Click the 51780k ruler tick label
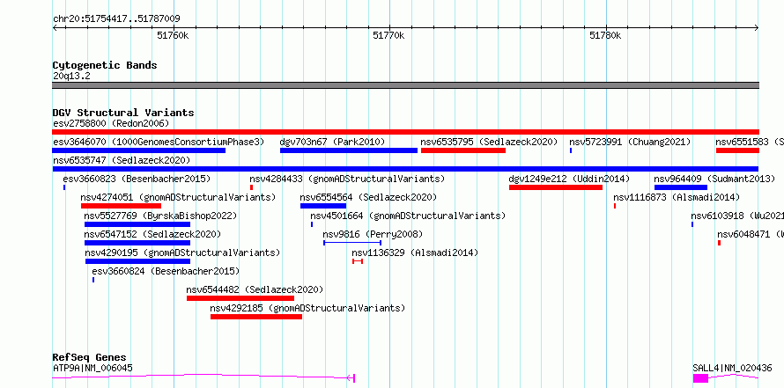This screenshot has height=388, width=784. pos(605,35)
